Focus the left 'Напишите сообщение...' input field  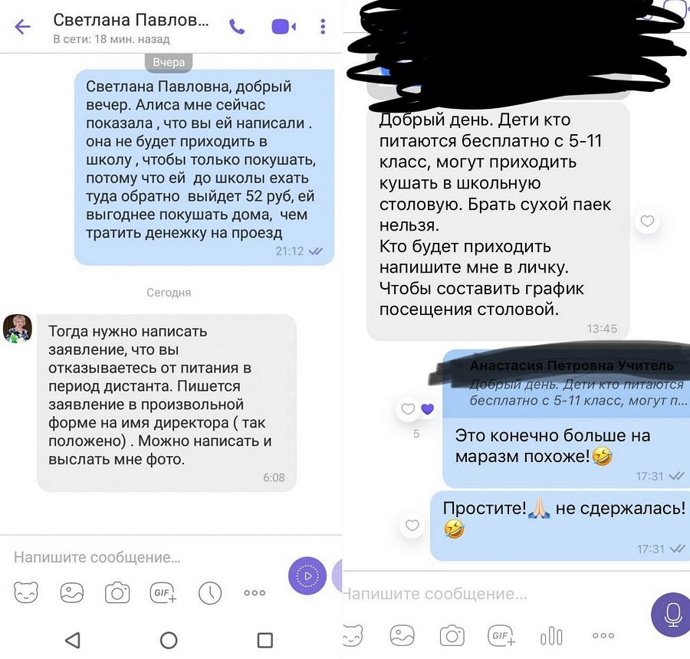(145, 557)
